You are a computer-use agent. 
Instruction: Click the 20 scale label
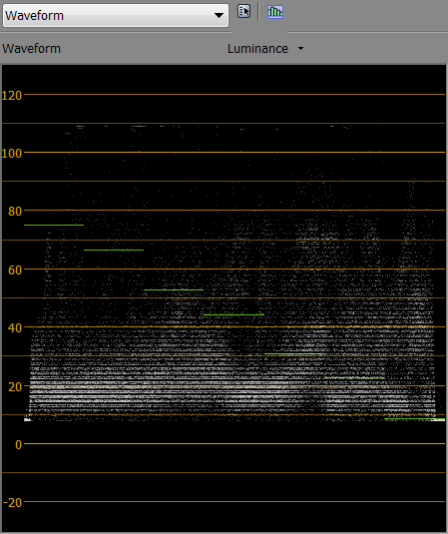click(15, 387)
